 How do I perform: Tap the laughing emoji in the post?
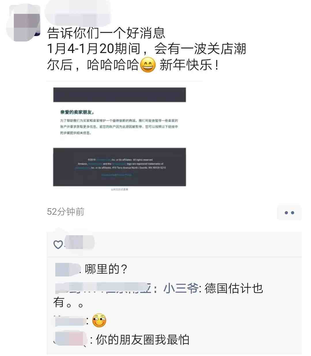[x=148, y=65]
